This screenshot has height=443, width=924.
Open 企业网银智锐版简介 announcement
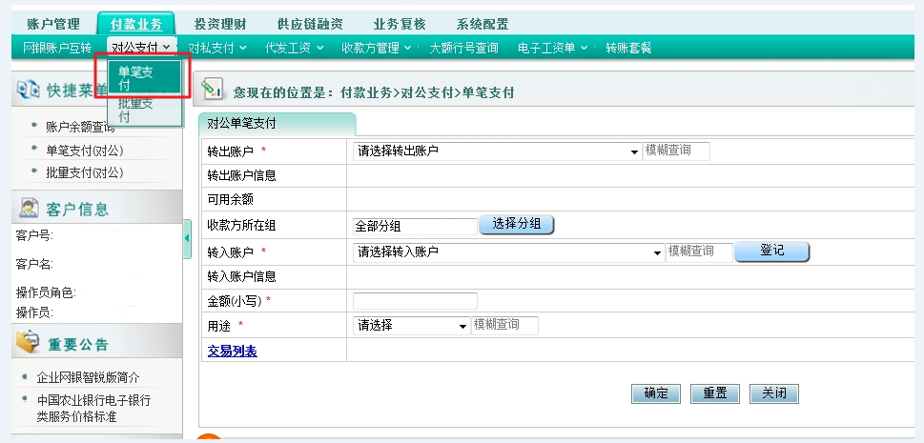pyautogui.click(x=87, y=378)
